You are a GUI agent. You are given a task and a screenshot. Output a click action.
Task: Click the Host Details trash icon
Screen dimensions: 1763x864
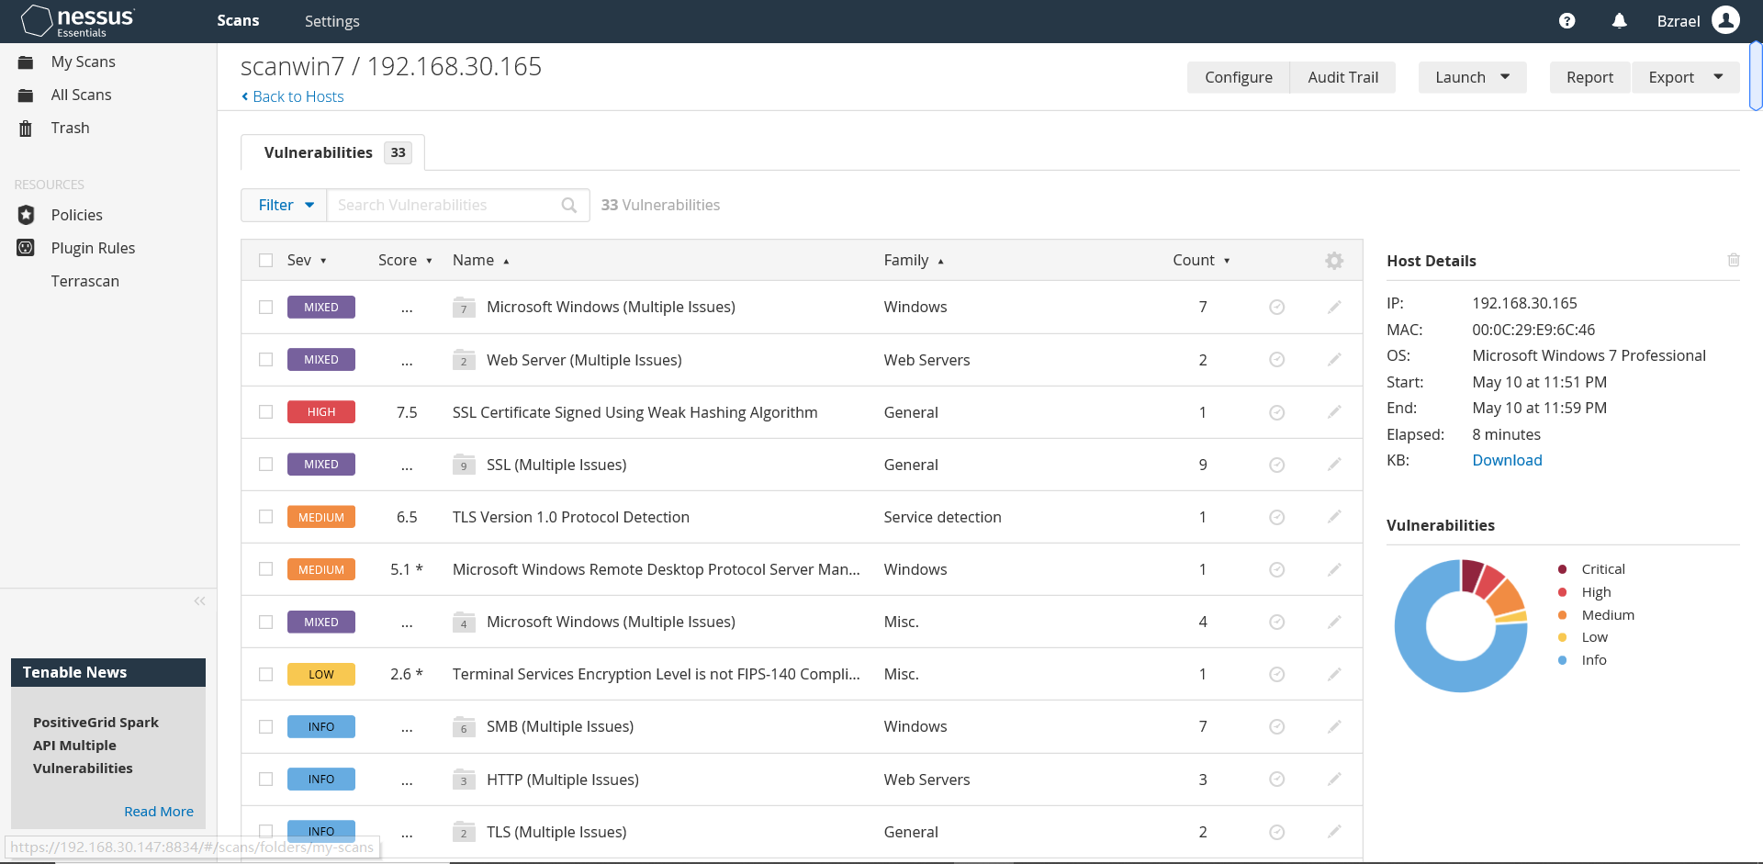point(1734,260)
